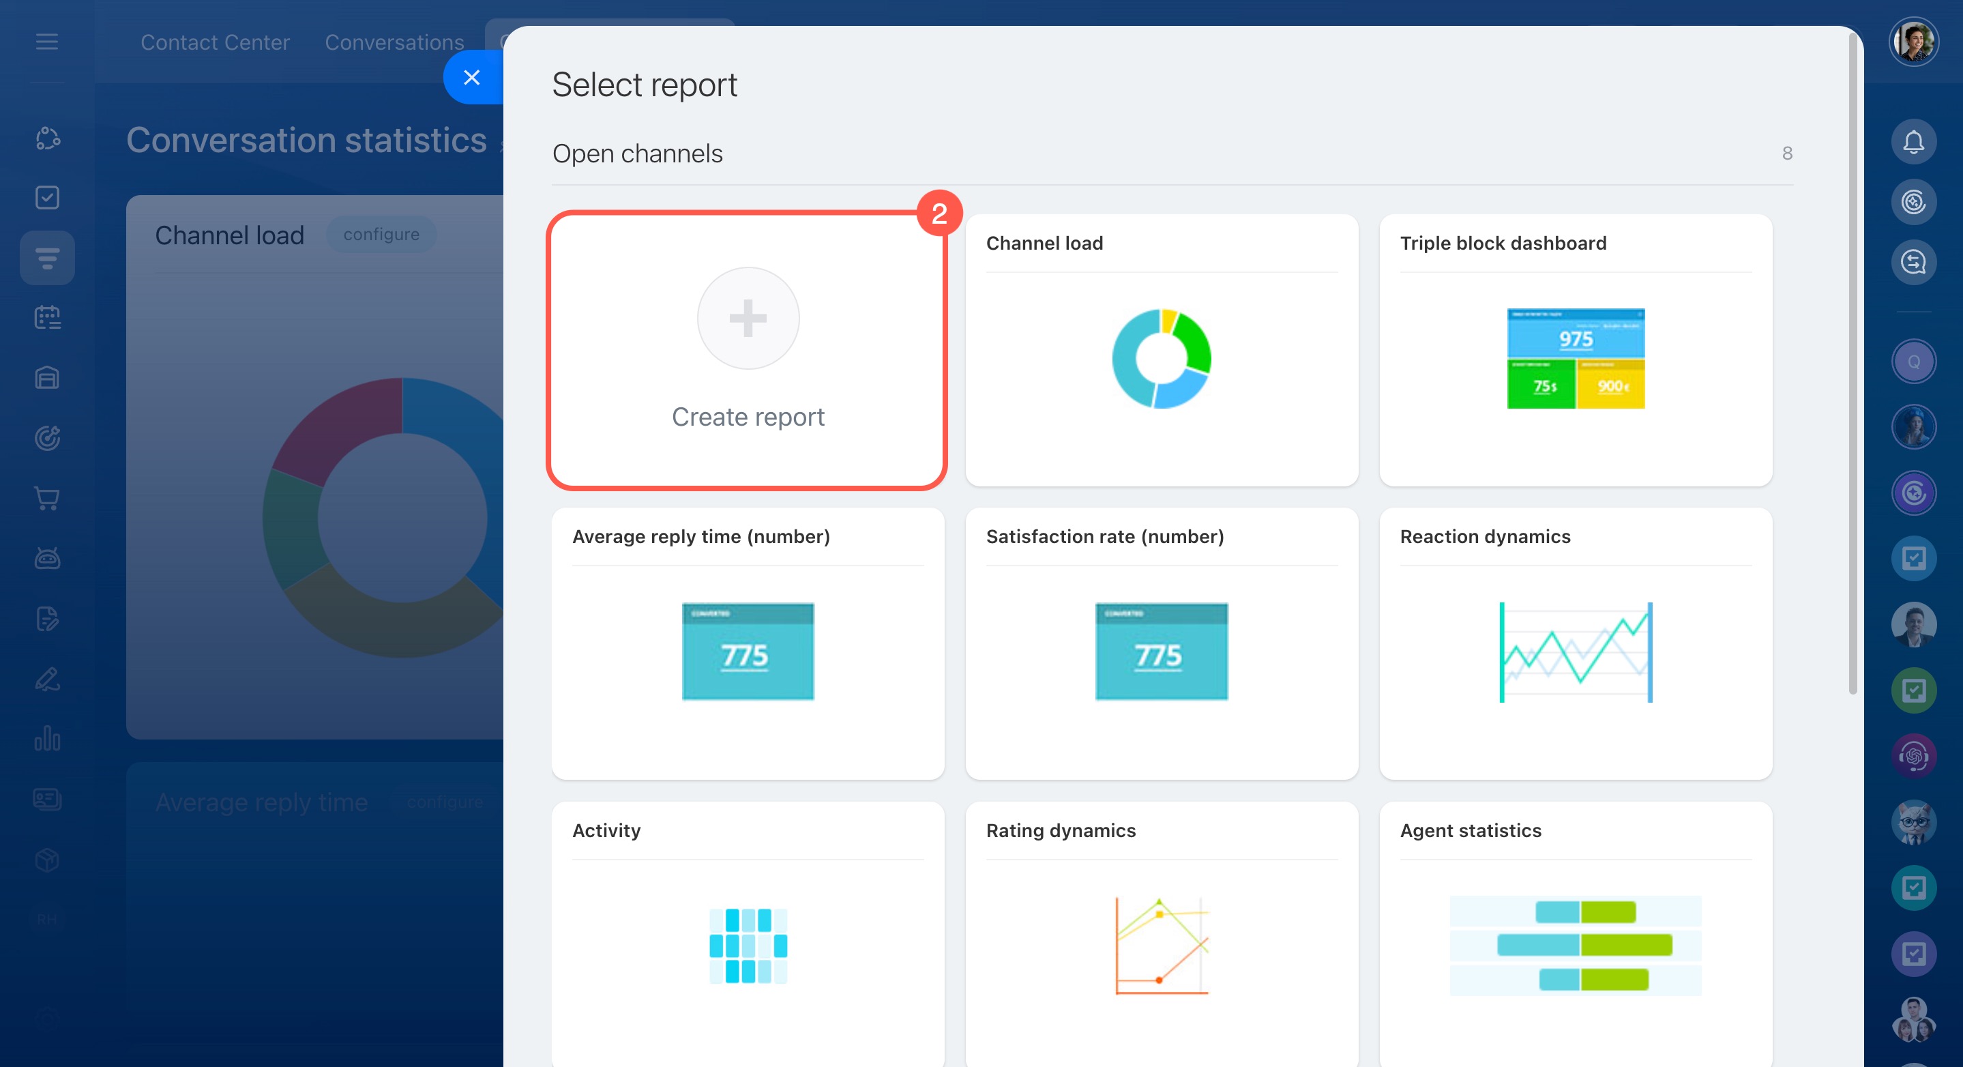Click configure next to Channel load
This screenshot has height=1067, width=1963.
click(381, 235)
